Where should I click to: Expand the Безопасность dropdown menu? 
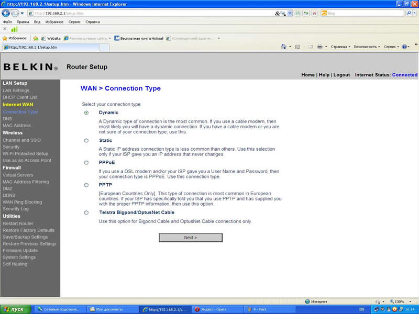[367, 47]
